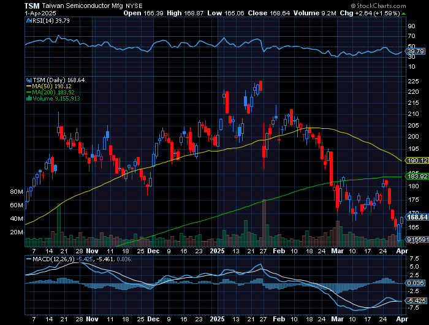Viewport: 429px width, 325px height.
Task: Click the Chg +2.64 (+1.59%) value
Action: coord(370,13)
